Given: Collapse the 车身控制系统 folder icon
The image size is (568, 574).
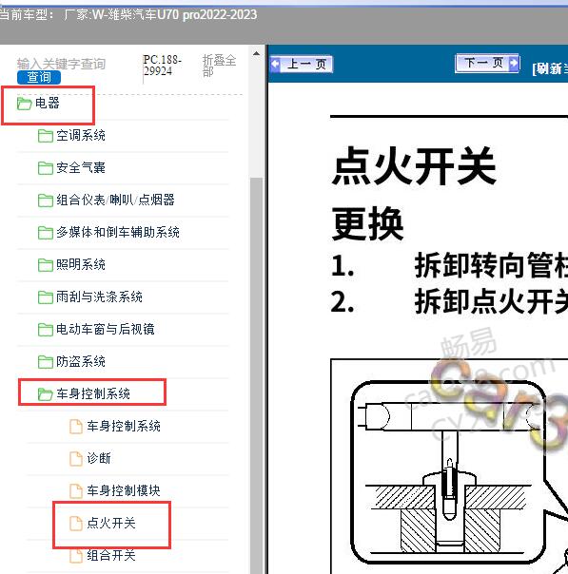Looking at the screenshot, I should pos(46,394).
